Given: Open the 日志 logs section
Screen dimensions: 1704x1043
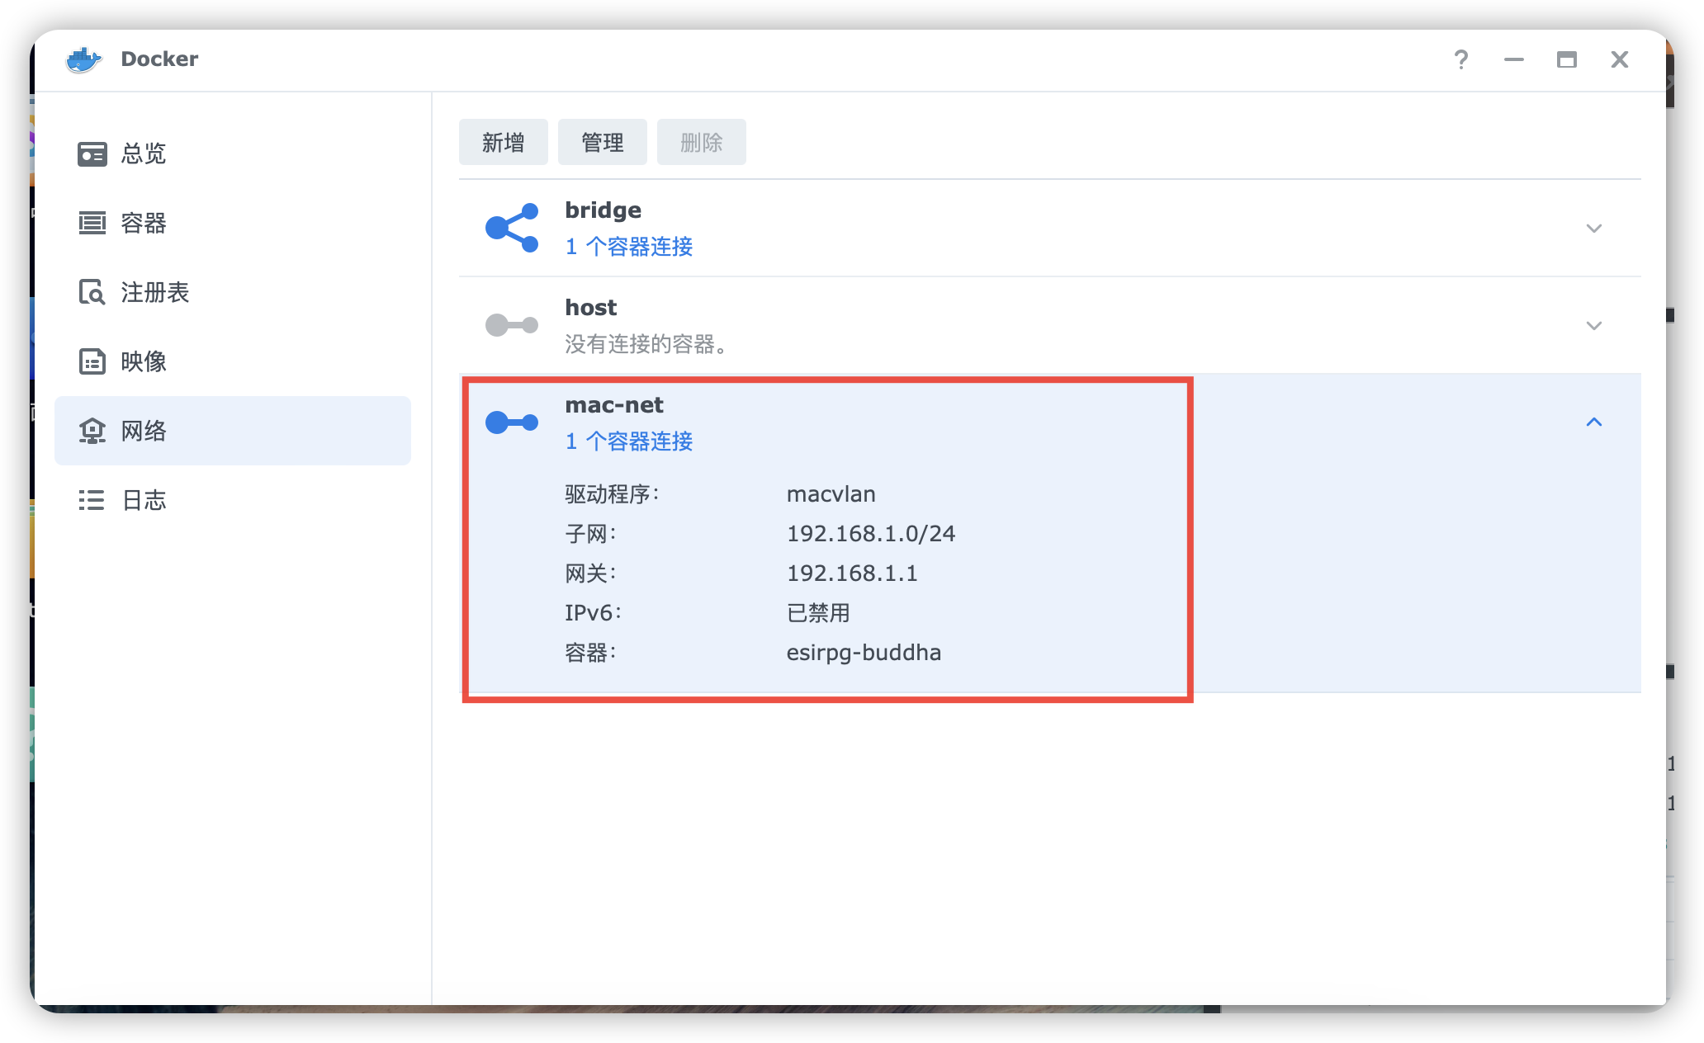Looking at the screenshot, I should coord(233,500).
